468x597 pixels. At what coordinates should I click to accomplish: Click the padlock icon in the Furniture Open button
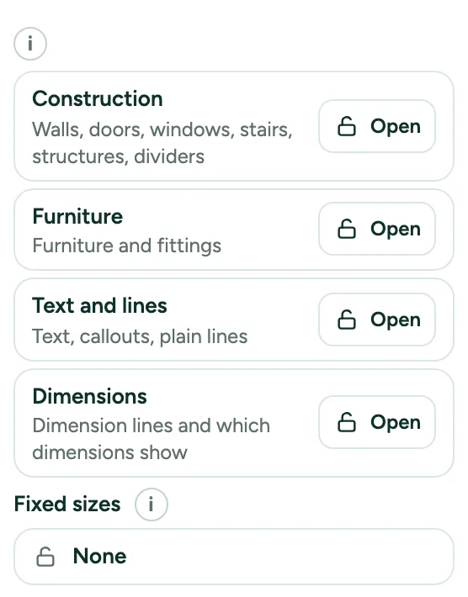click(x=347, y=229)
